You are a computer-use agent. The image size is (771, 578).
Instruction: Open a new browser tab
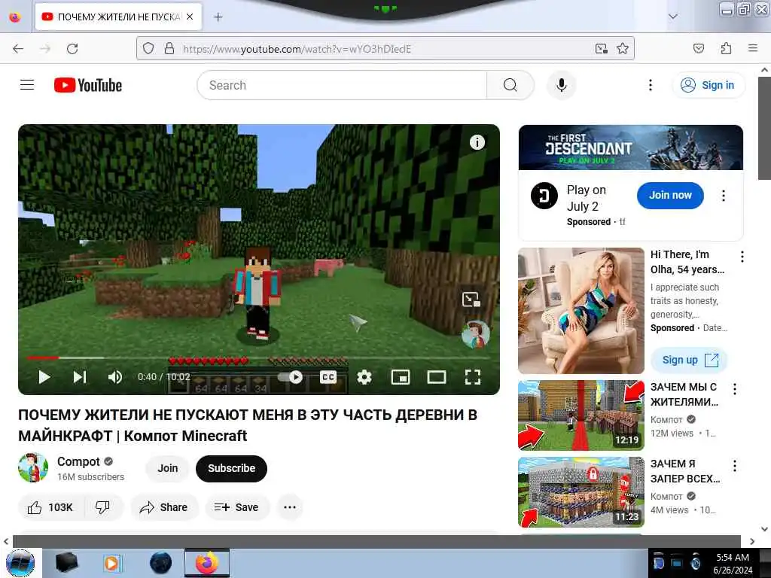(x=218, y=17)
